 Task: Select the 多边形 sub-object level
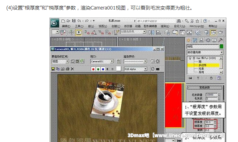[x=203, y=65]
